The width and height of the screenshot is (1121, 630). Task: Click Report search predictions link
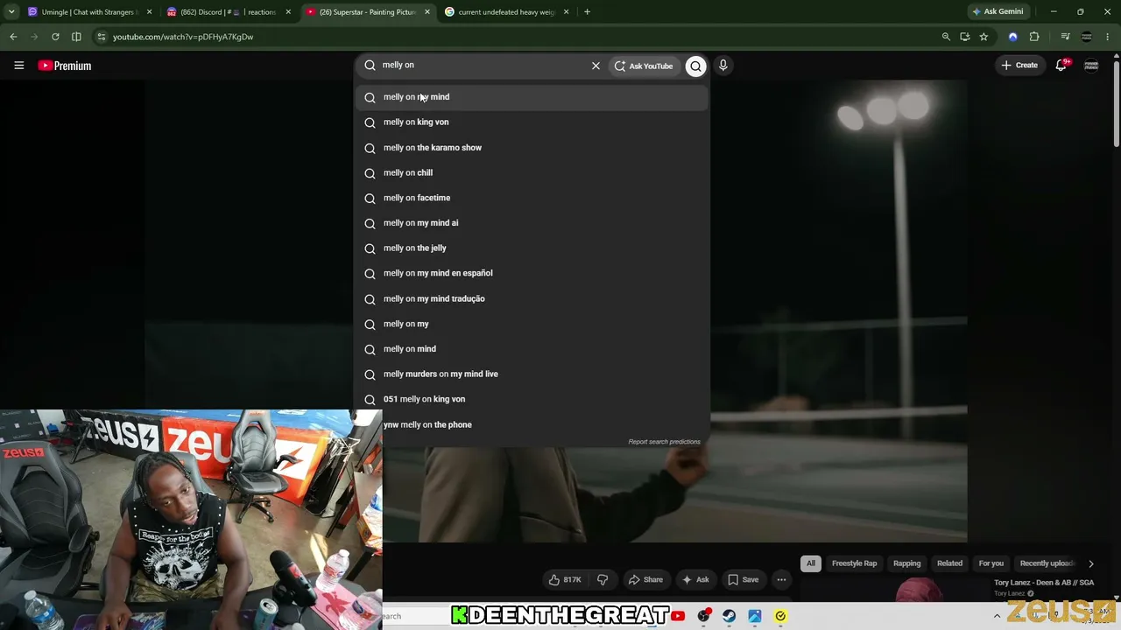664,442
